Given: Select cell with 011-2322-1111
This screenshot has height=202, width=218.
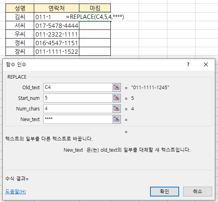Looking at the screenshot, I should point(57,34).
